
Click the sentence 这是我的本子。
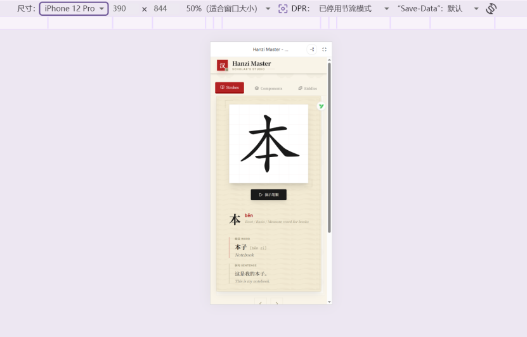click(x=251, y=274)
